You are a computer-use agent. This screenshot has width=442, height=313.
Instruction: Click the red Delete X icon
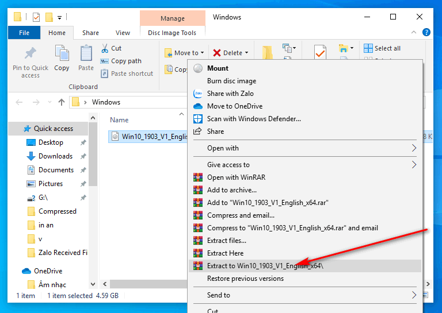pos(217,53)
